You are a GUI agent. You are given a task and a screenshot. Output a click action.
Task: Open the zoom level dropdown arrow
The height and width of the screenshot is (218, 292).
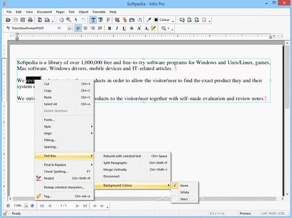(x=26, y=206)
